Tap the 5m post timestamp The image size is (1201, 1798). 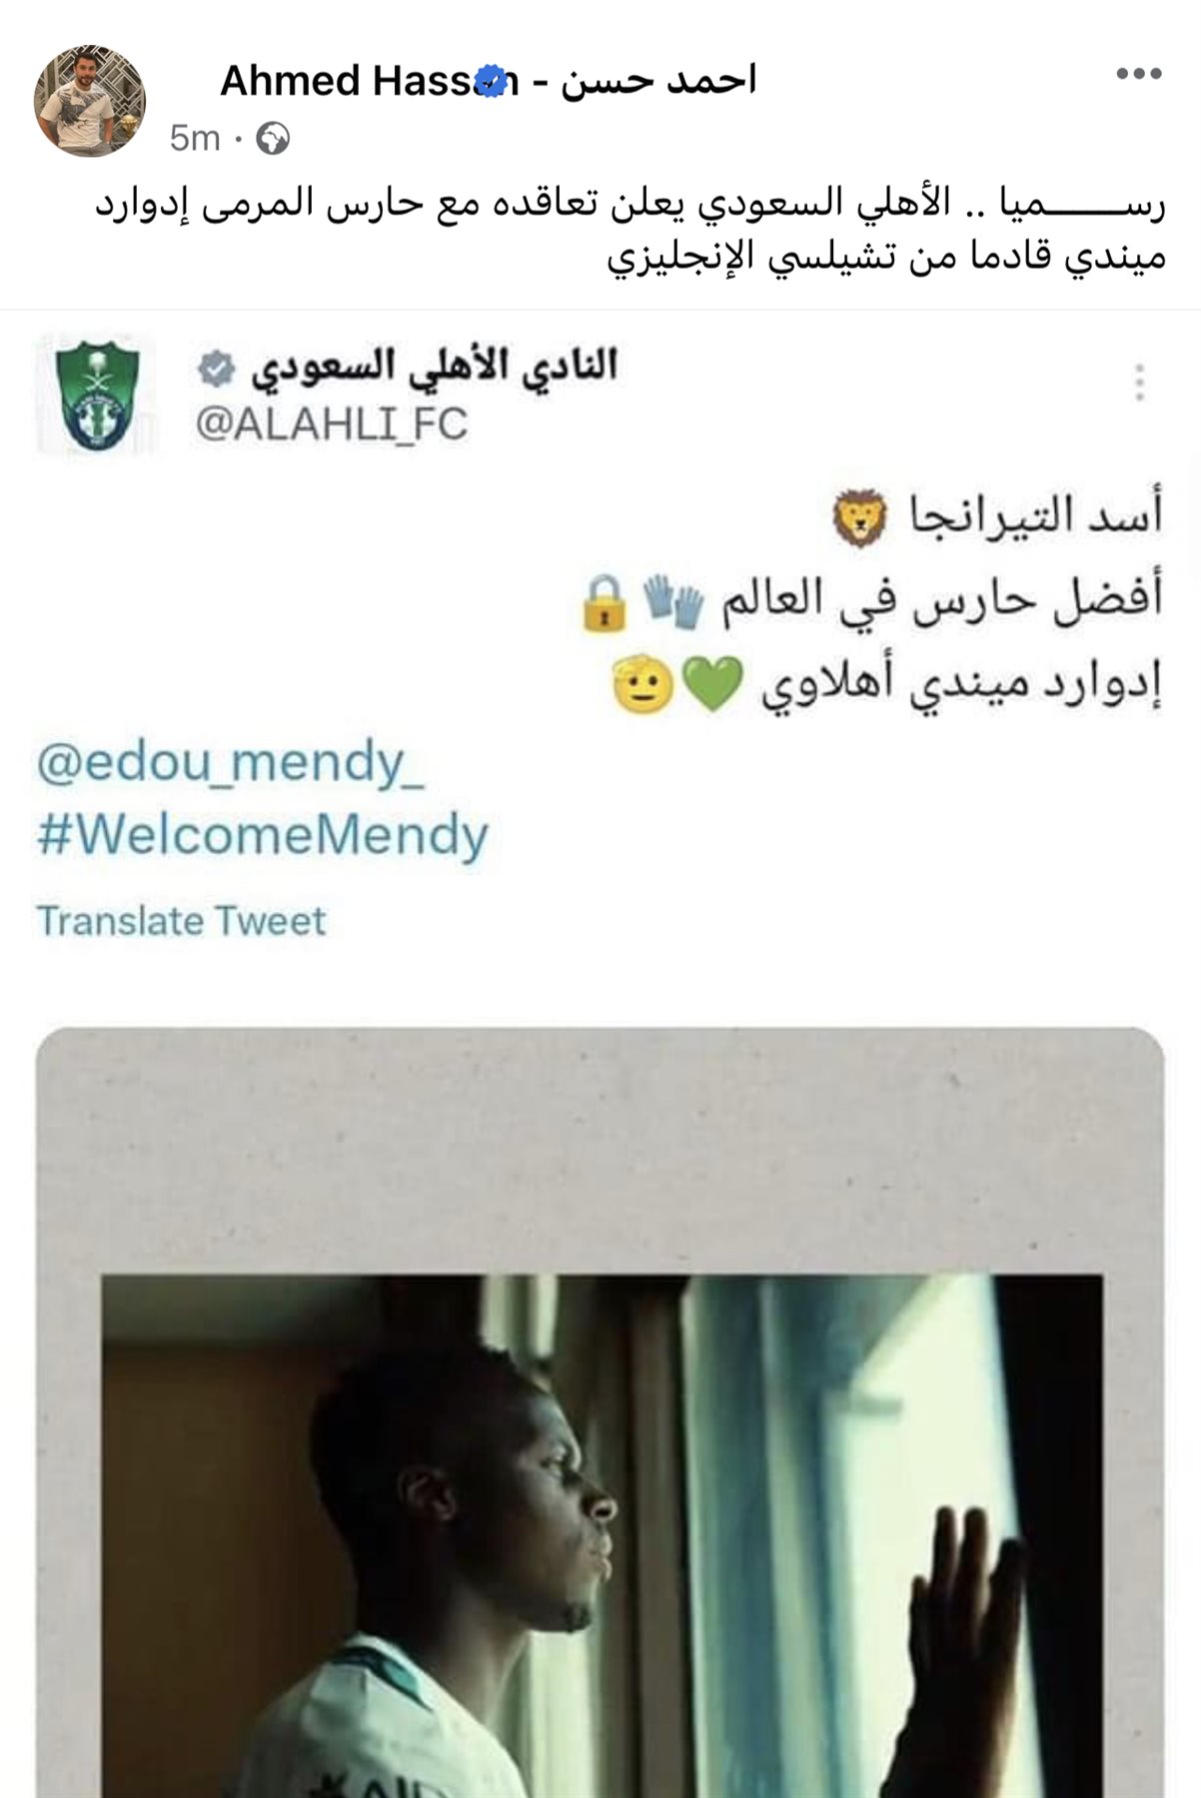tap(195, 138)
